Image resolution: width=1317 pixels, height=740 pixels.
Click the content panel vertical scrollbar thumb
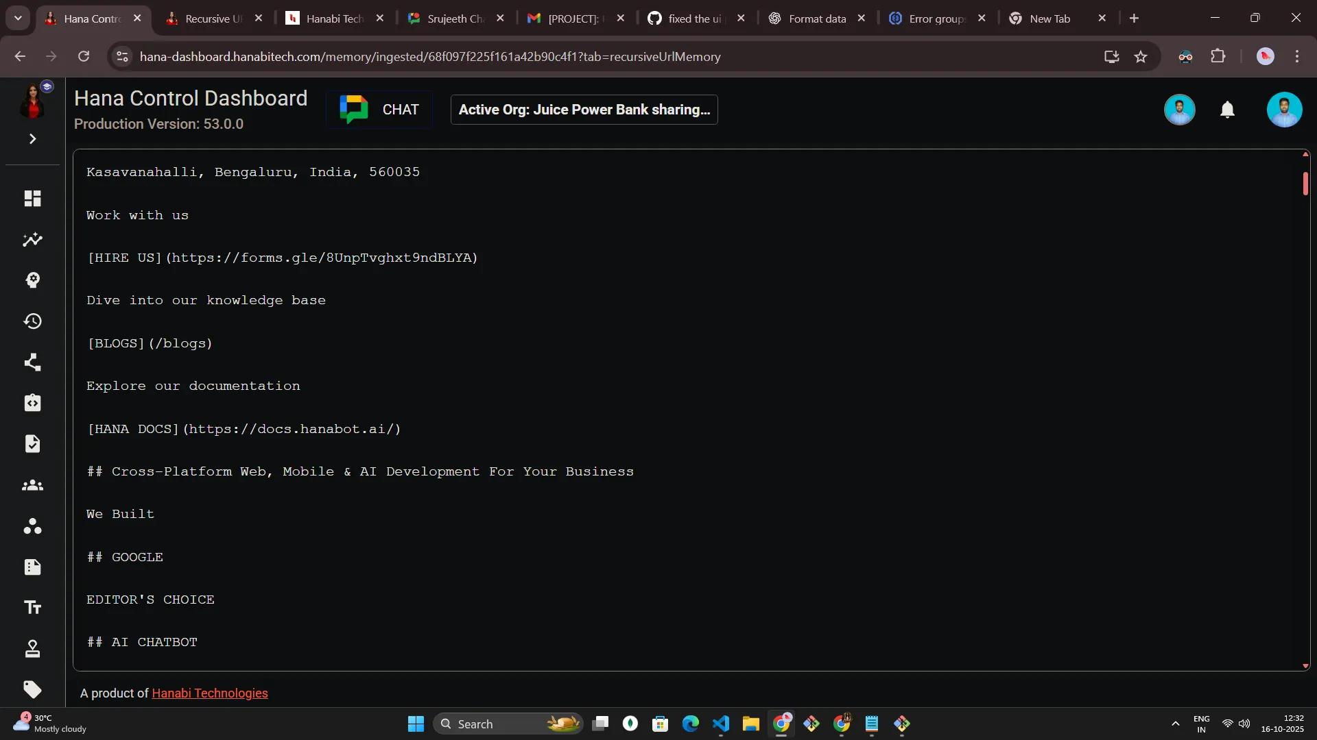click(x=1305, y=183)
